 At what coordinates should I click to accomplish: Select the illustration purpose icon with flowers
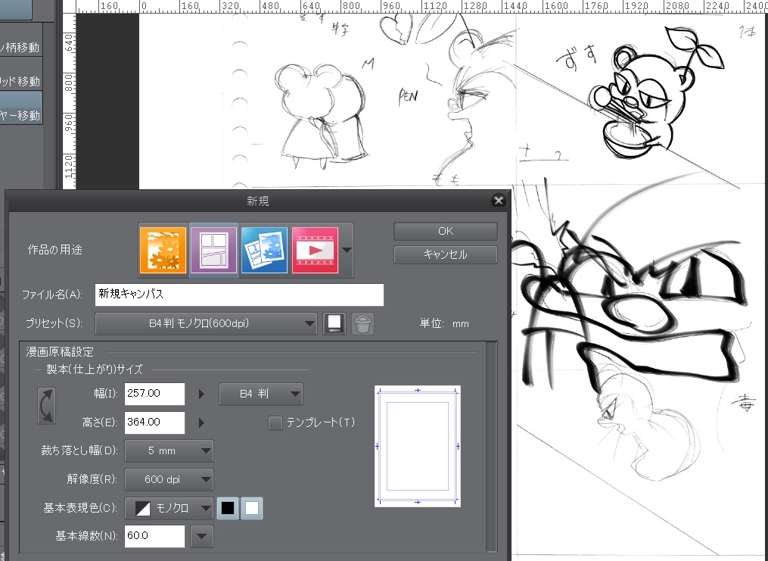163,250
